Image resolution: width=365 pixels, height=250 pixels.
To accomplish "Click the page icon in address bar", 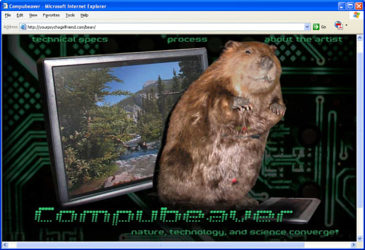I will click(x=23, y=27).
